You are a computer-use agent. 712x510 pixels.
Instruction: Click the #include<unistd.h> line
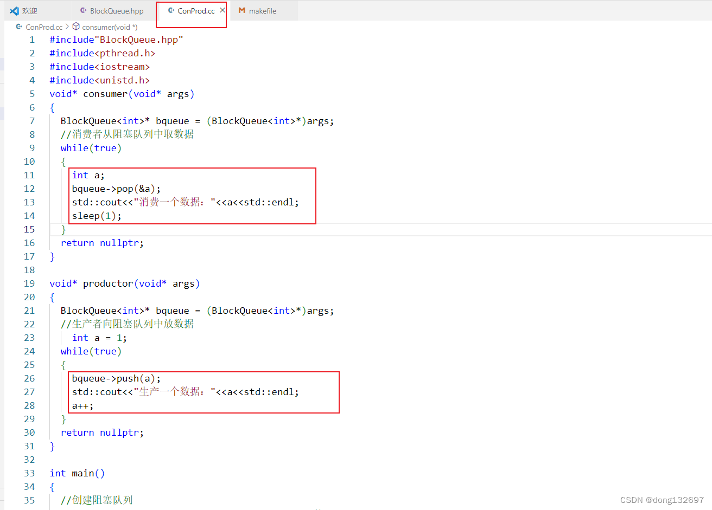tap(99, 80)
